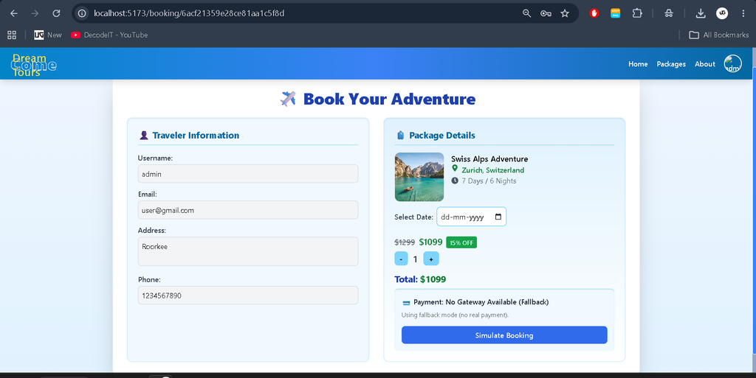This screenshot has width=756, height=378.
Task: Click the yellow-blue extension icon in toolbar
Action: tap(615, 13)
